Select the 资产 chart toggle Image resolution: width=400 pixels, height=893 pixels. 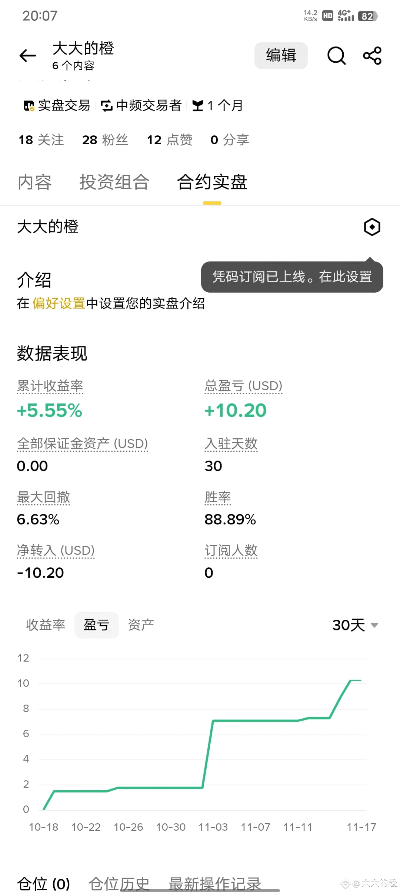[141, 625]
